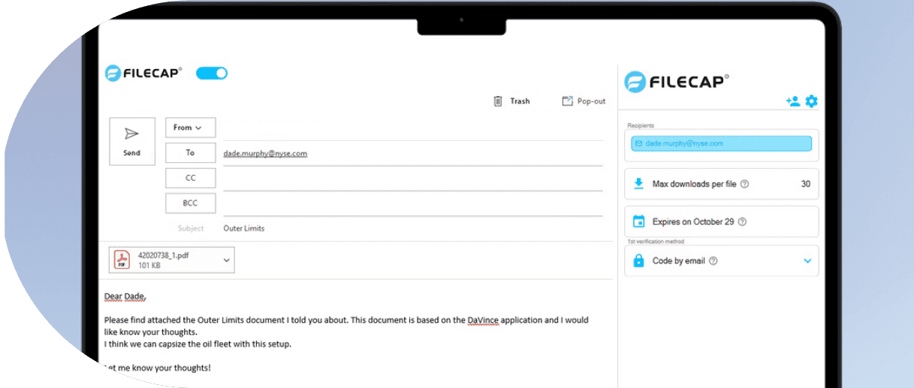Click the To recipient address field
The image size is (914, 388).
point(413,153)
